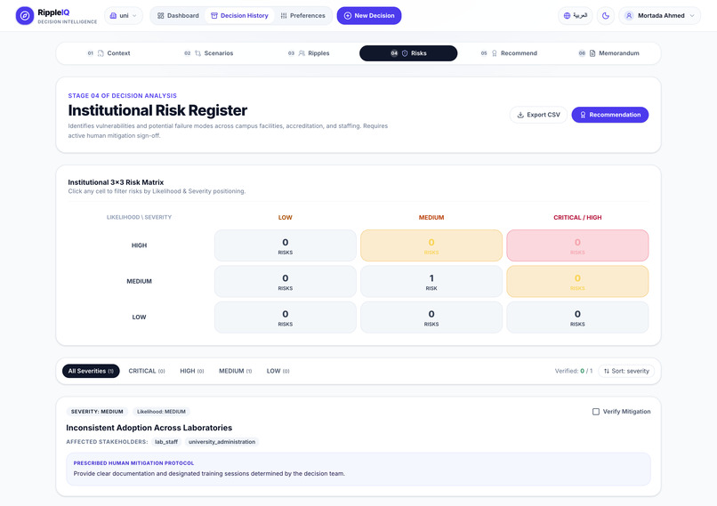The width and height of the screenshot is (717, 506).
Task: Select step 04 Risks
Action: (x=408, y=53)
